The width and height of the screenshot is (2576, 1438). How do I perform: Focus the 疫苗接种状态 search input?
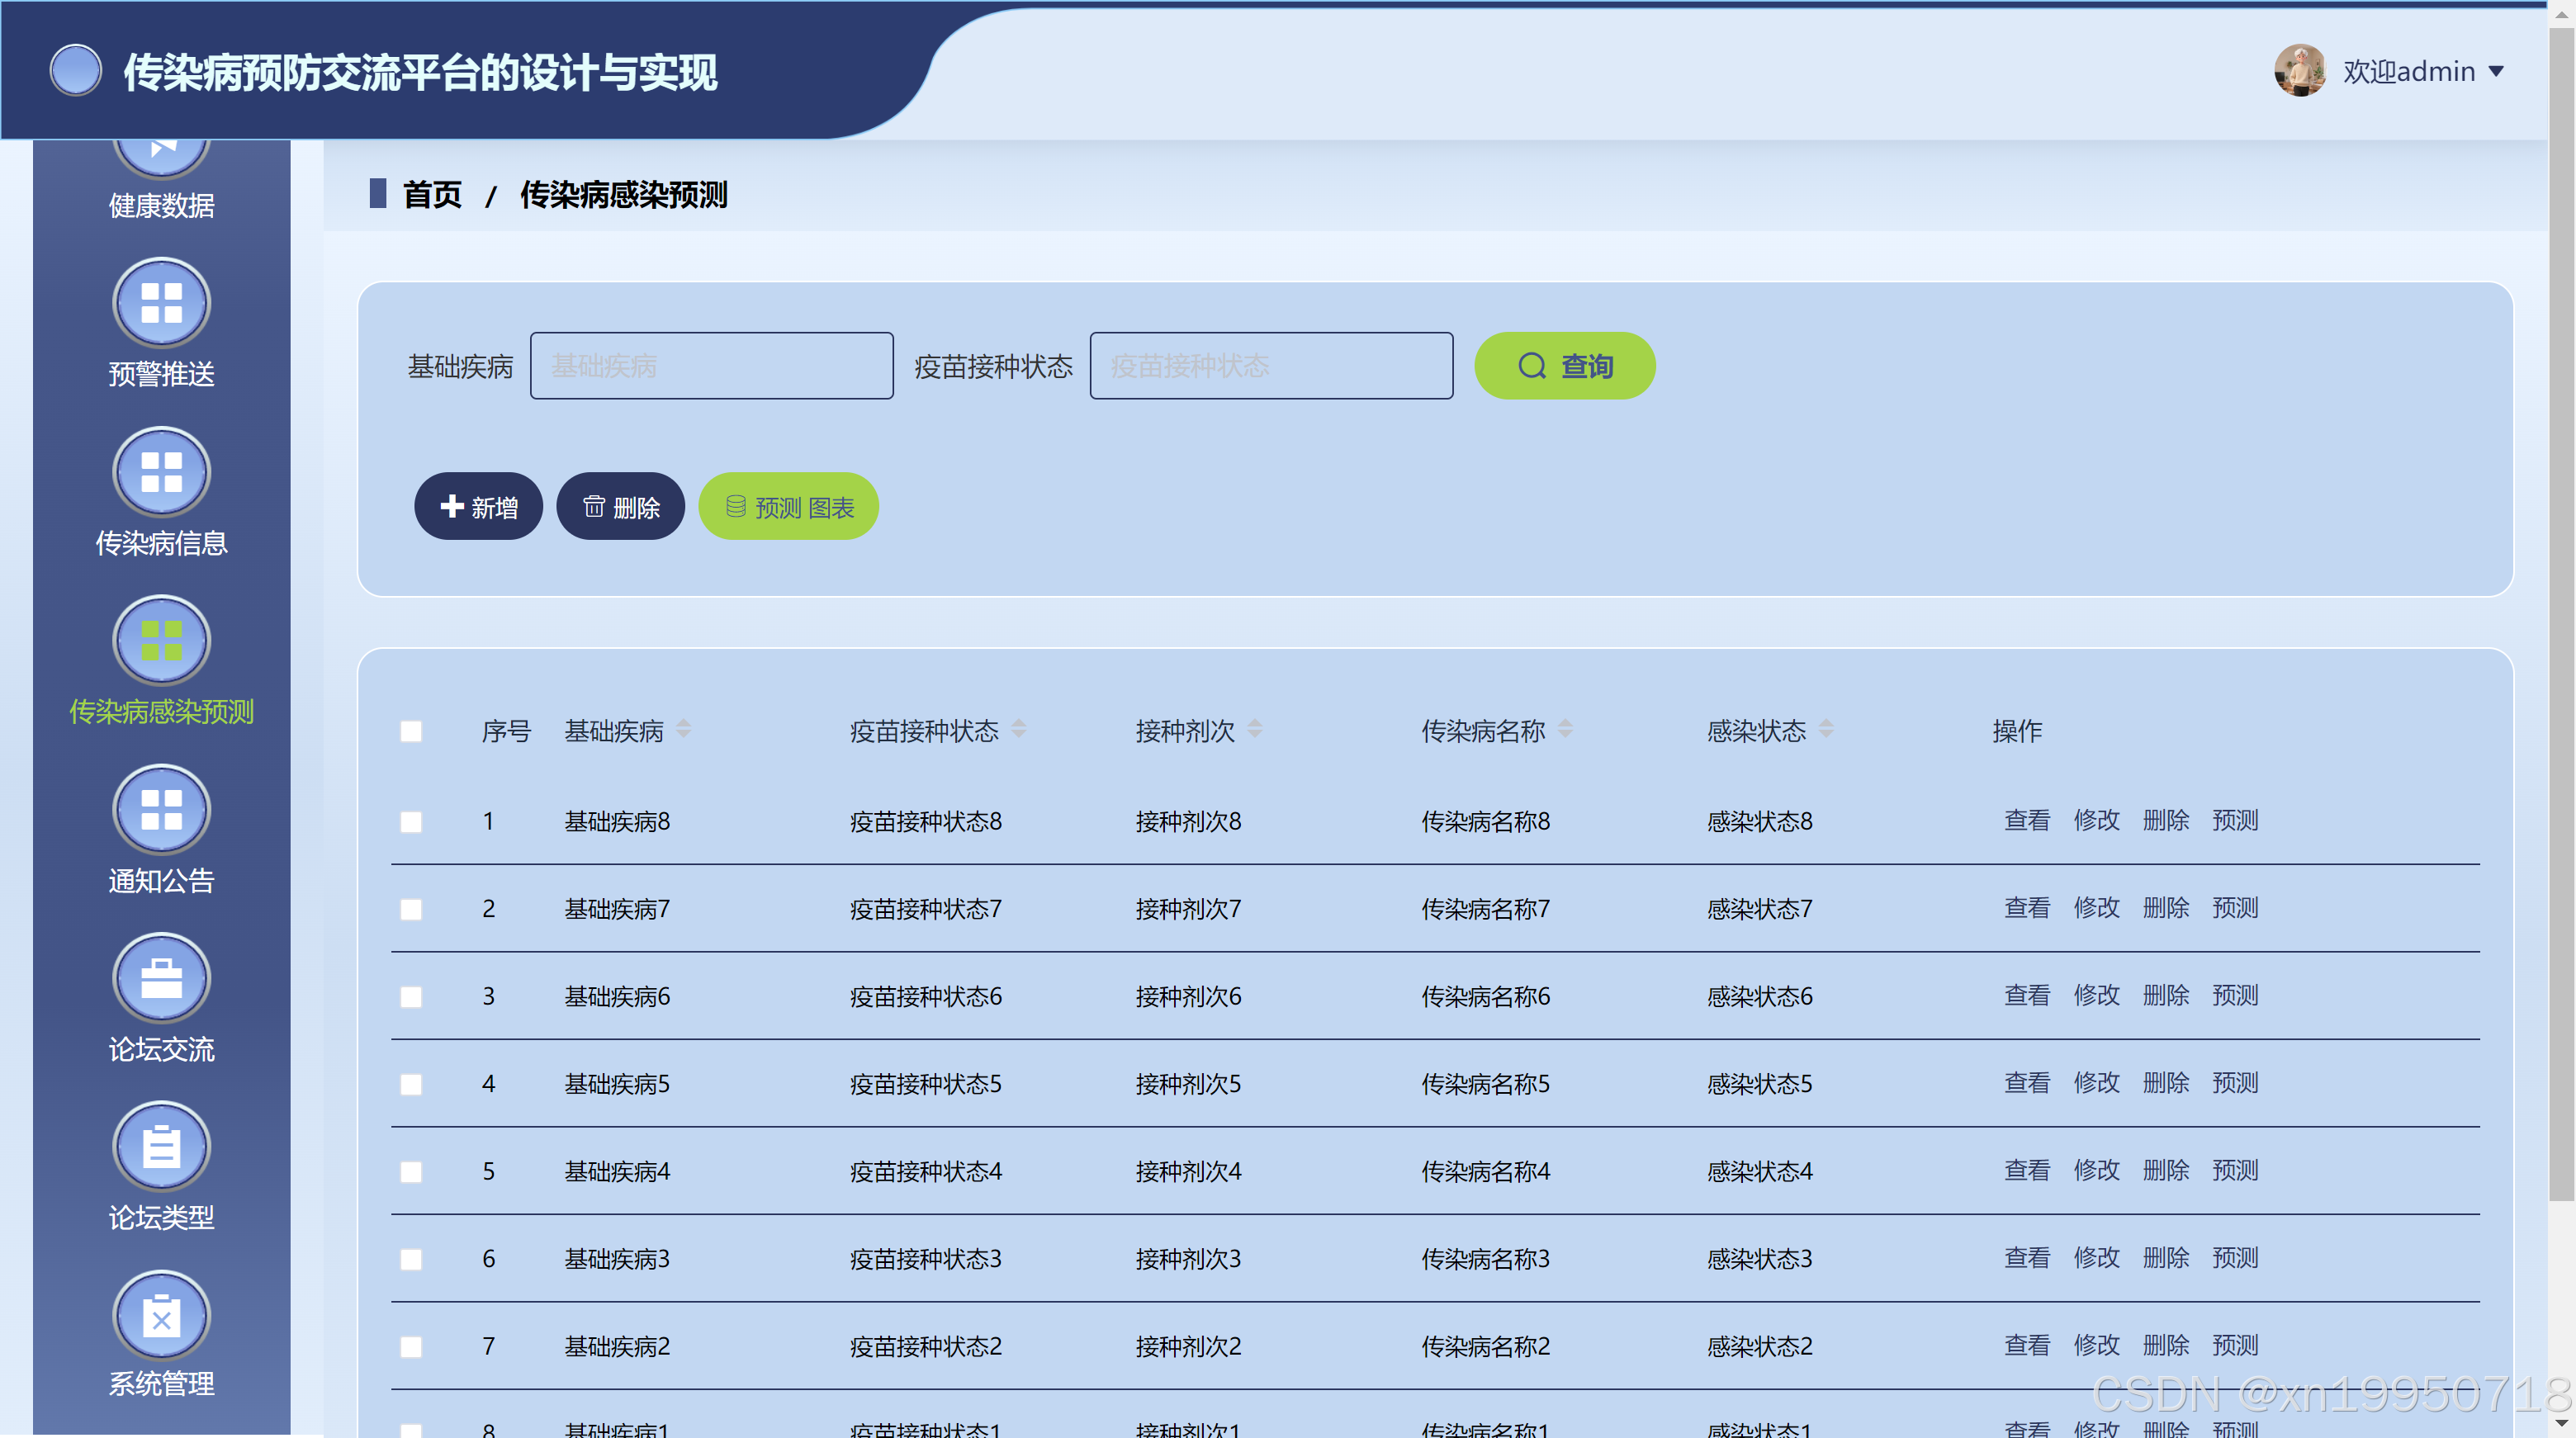click(1271, 366)
